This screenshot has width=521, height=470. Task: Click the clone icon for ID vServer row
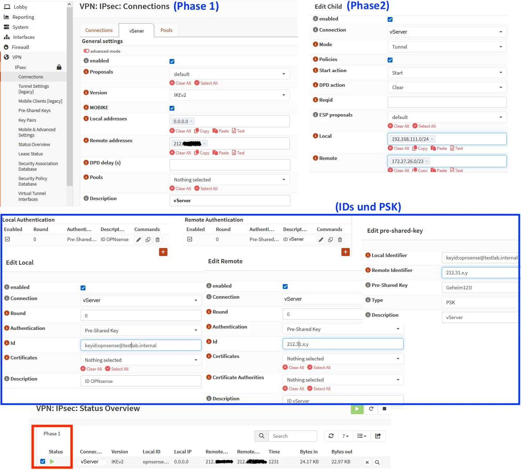(330, 240)
